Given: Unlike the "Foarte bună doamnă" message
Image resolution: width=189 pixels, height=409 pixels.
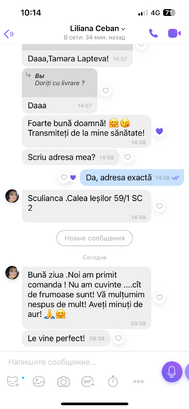Looking at the screenshot, I should tap(159, 131).
